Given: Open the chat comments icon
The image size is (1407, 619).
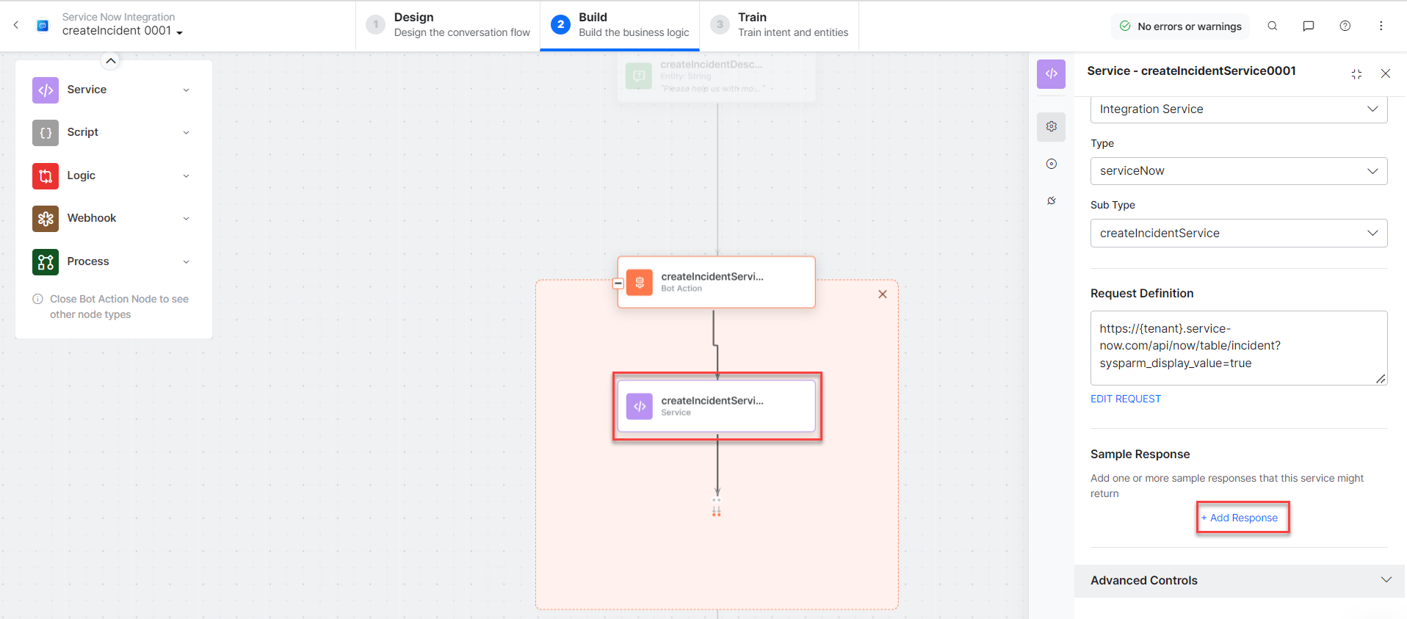Looking at the screenshot, I should coord(1308,26).
